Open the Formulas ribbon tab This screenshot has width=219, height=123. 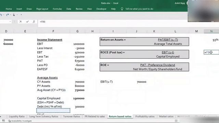click(57, 9)
